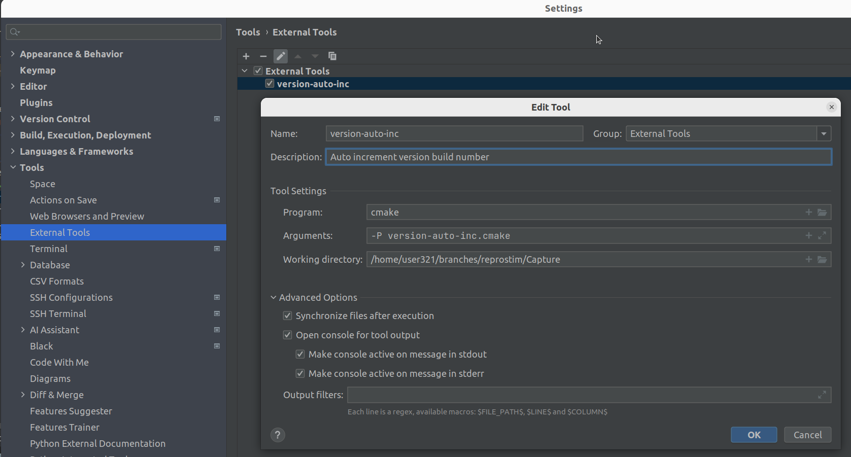
Task: Close the Edit Tool dialog
Action: click(831, 107)
